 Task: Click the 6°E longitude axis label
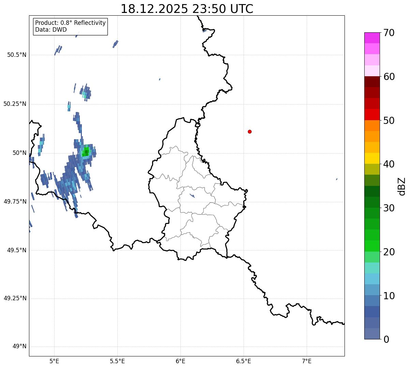180,361
